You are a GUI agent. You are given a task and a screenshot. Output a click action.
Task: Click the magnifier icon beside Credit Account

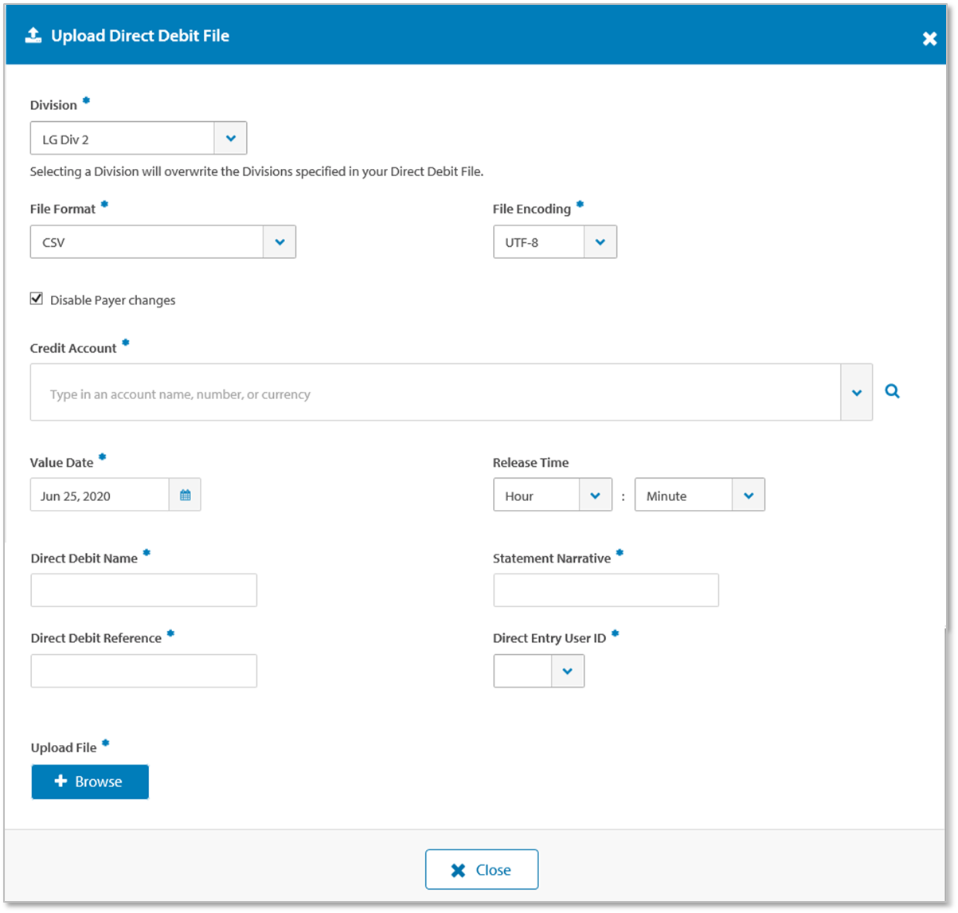tap(892, 391)
